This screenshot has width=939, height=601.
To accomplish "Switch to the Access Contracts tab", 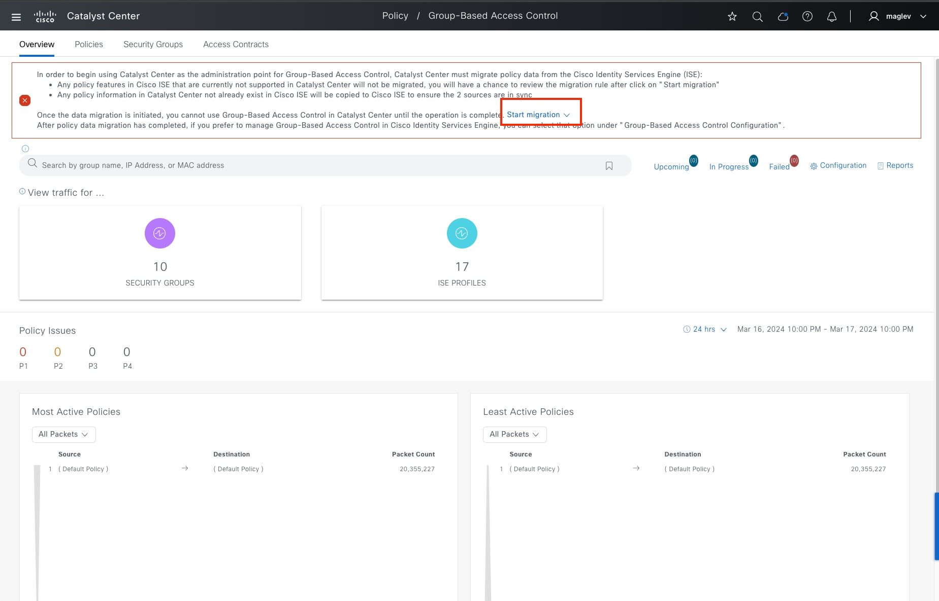I will [x=236, y=44].
